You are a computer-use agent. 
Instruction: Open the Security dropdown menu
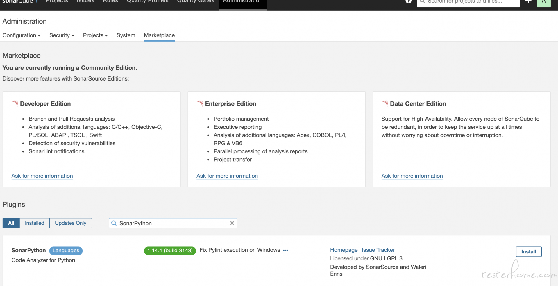click(x=62, y=35)
